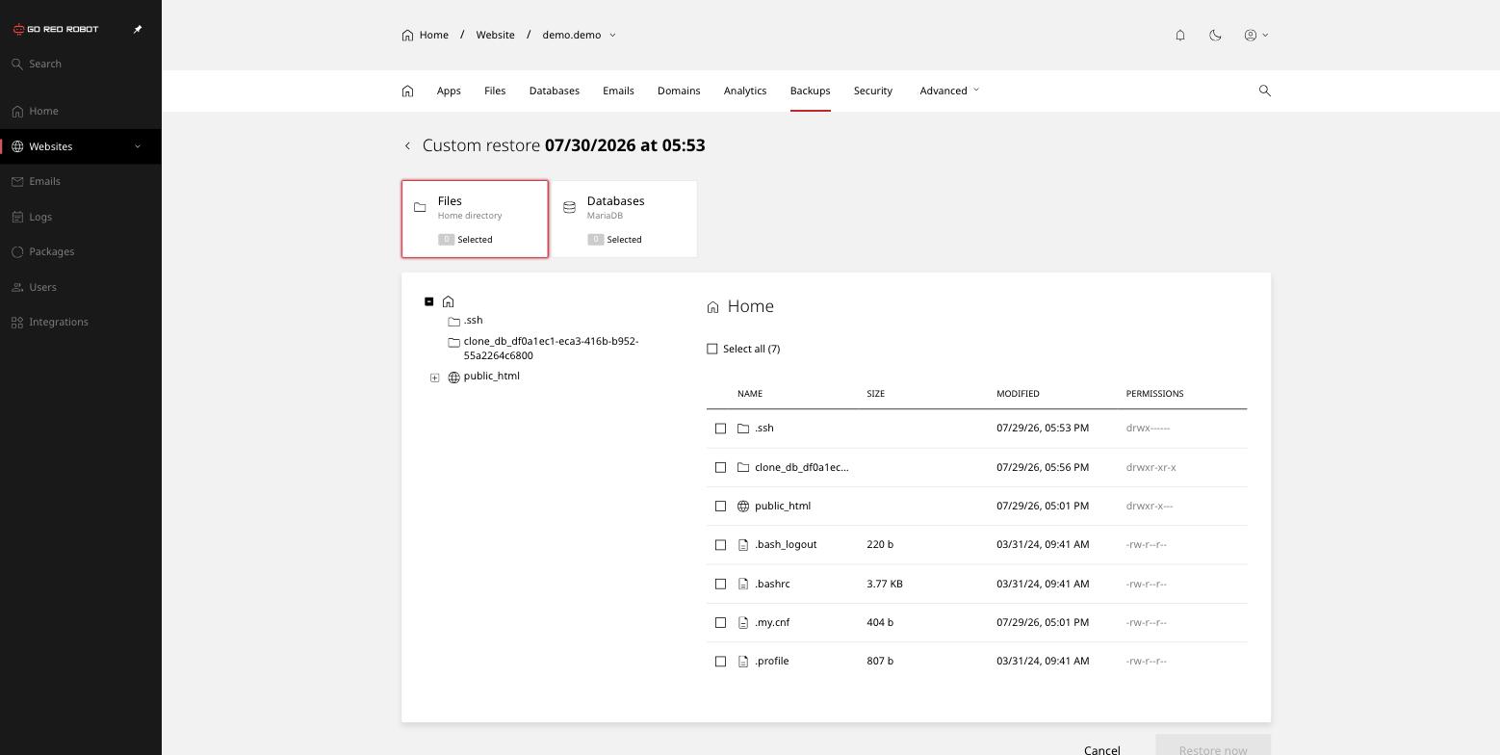This screenshot has height=755, width=1500.
Task: Open public_html in the file list
Action: tap(783, 506)
